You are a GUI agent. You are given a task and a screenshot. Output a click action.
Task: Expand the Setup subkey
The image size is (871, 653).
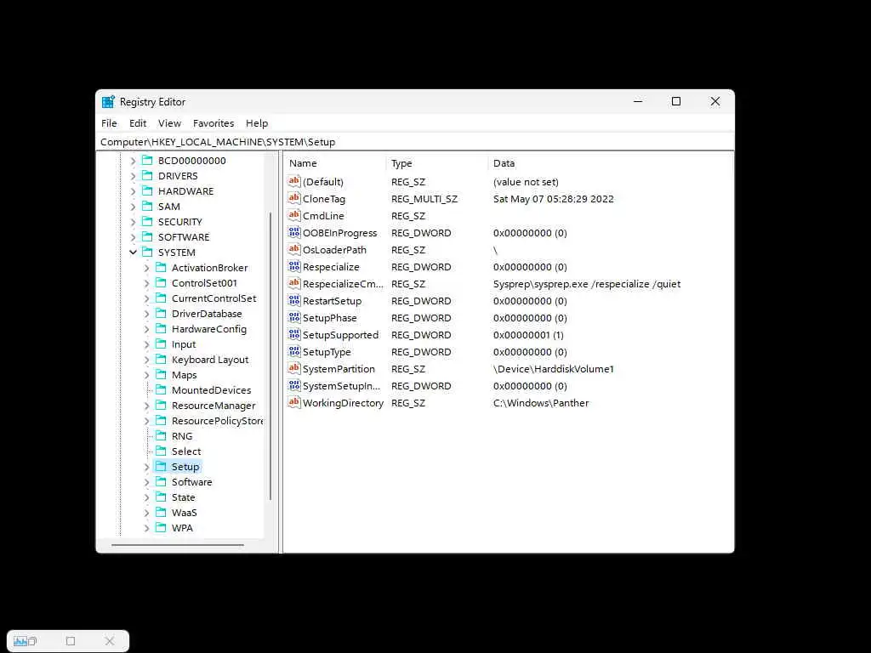point(146,467)
